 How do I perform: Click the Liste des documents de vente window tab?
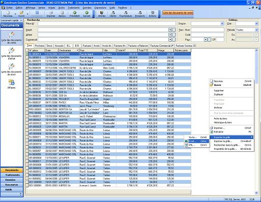(178, 13)
